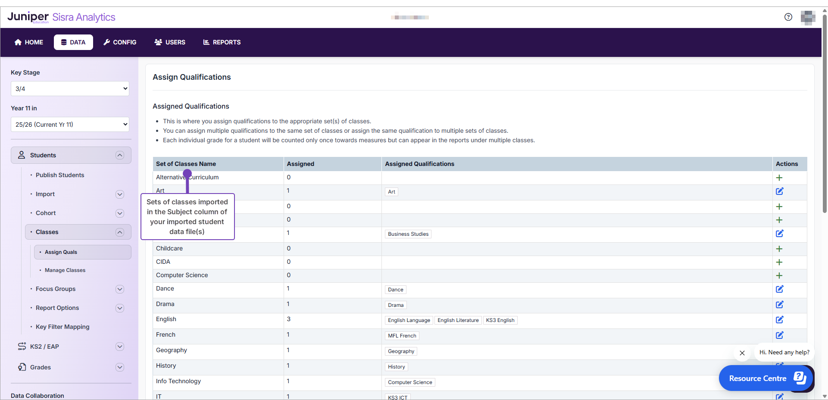Click the help question mark icon

pos(788,17)
